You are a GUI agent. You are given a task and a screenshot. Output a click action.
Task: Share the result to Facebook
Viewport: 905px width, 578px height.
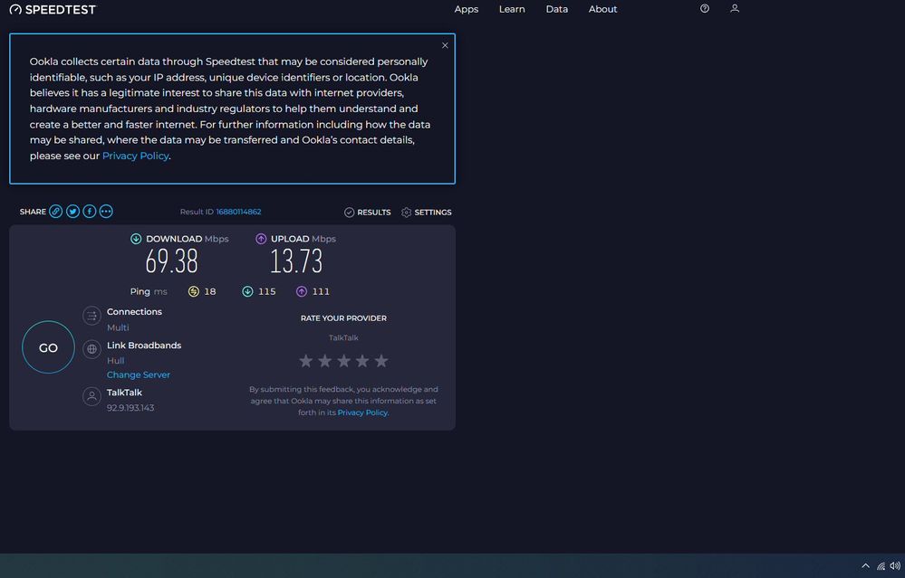click(89, 211)
